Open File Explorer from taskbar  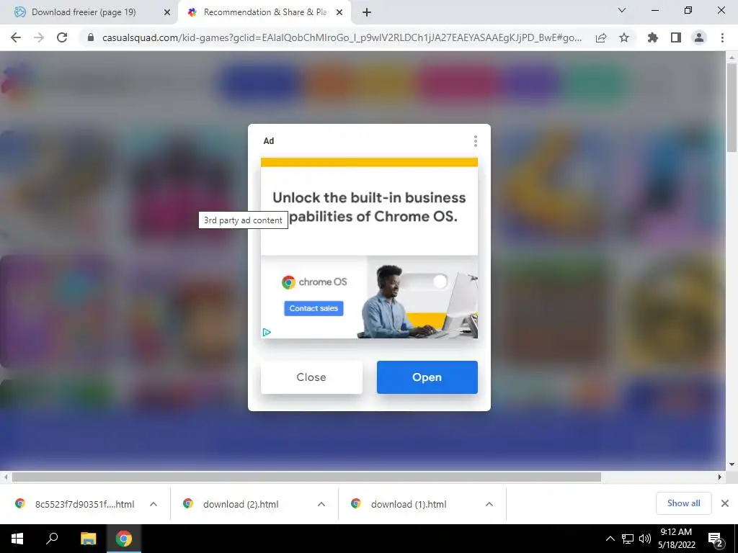point(88,539)
